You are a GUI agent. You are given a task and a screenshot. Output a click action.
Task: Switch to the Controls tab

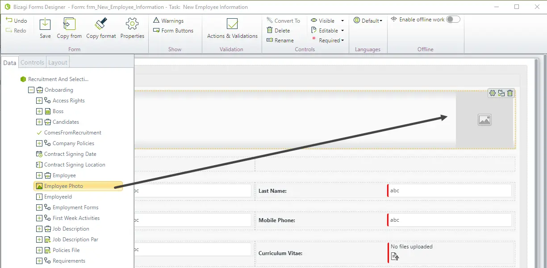(33, 63)
